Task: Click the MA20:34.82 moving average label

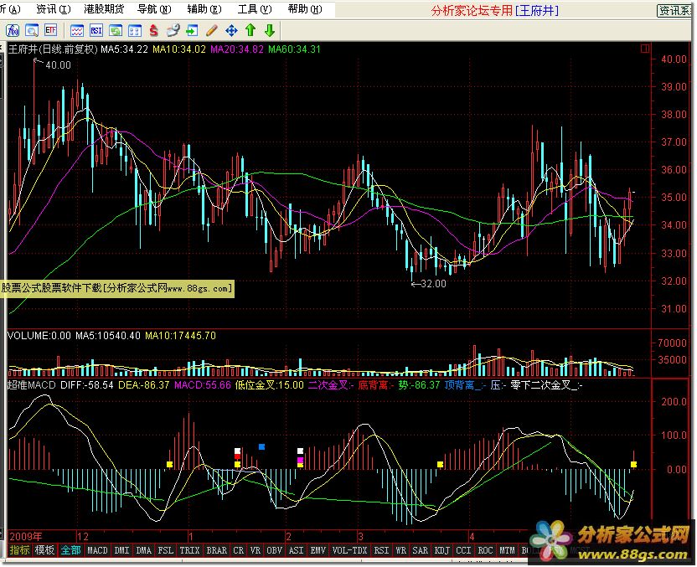Action: click(x=237, y=49)
